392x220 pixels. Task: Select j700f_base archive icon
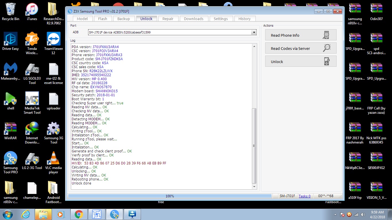(x=355, y=101)
